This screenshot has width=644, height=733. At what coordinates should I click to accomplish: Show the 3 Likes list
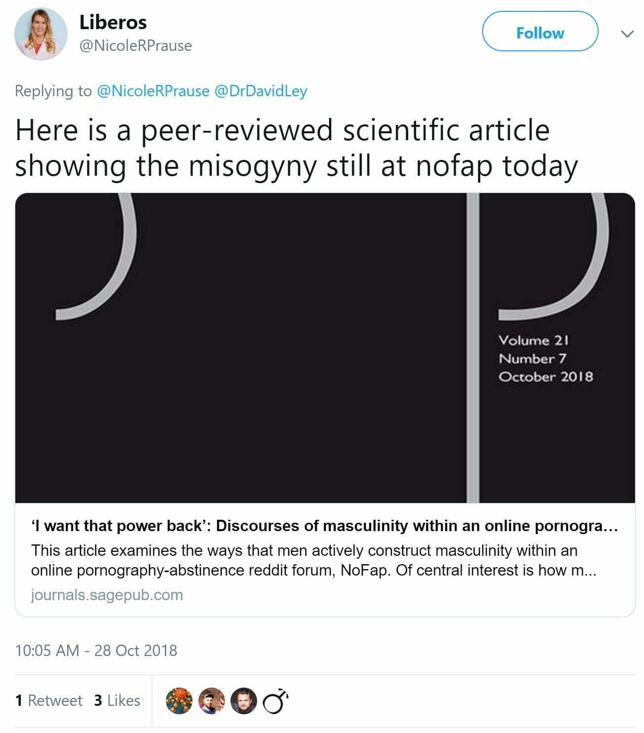click(117, 700)
